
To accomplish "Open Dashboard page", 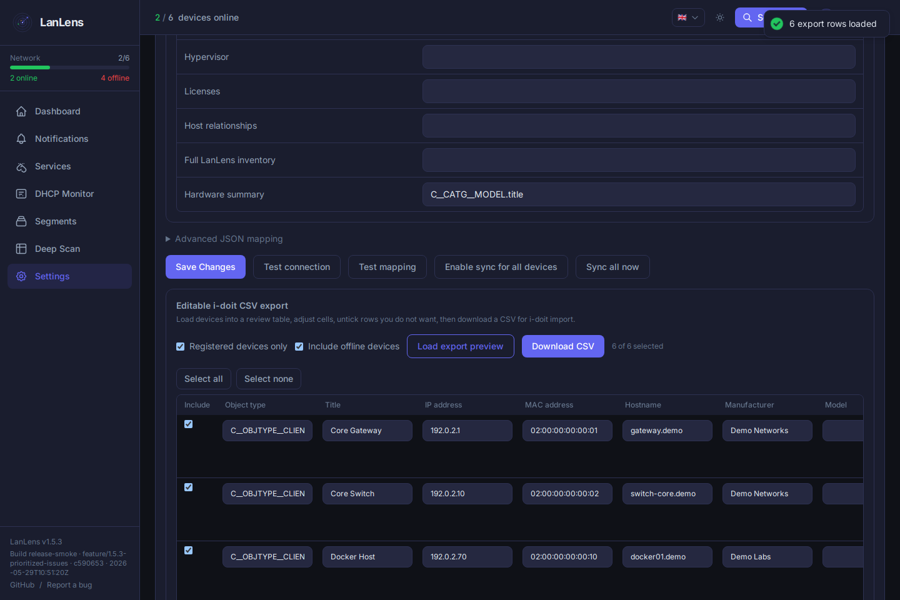I will pyautogui.click(x=69, y=111).
